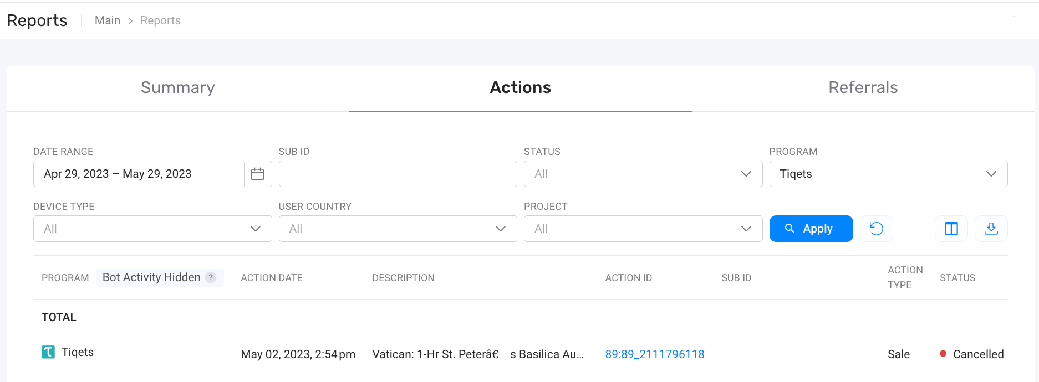Switch to the Summary tab
The image size is (1039, 382).
[x=177, y=87]
